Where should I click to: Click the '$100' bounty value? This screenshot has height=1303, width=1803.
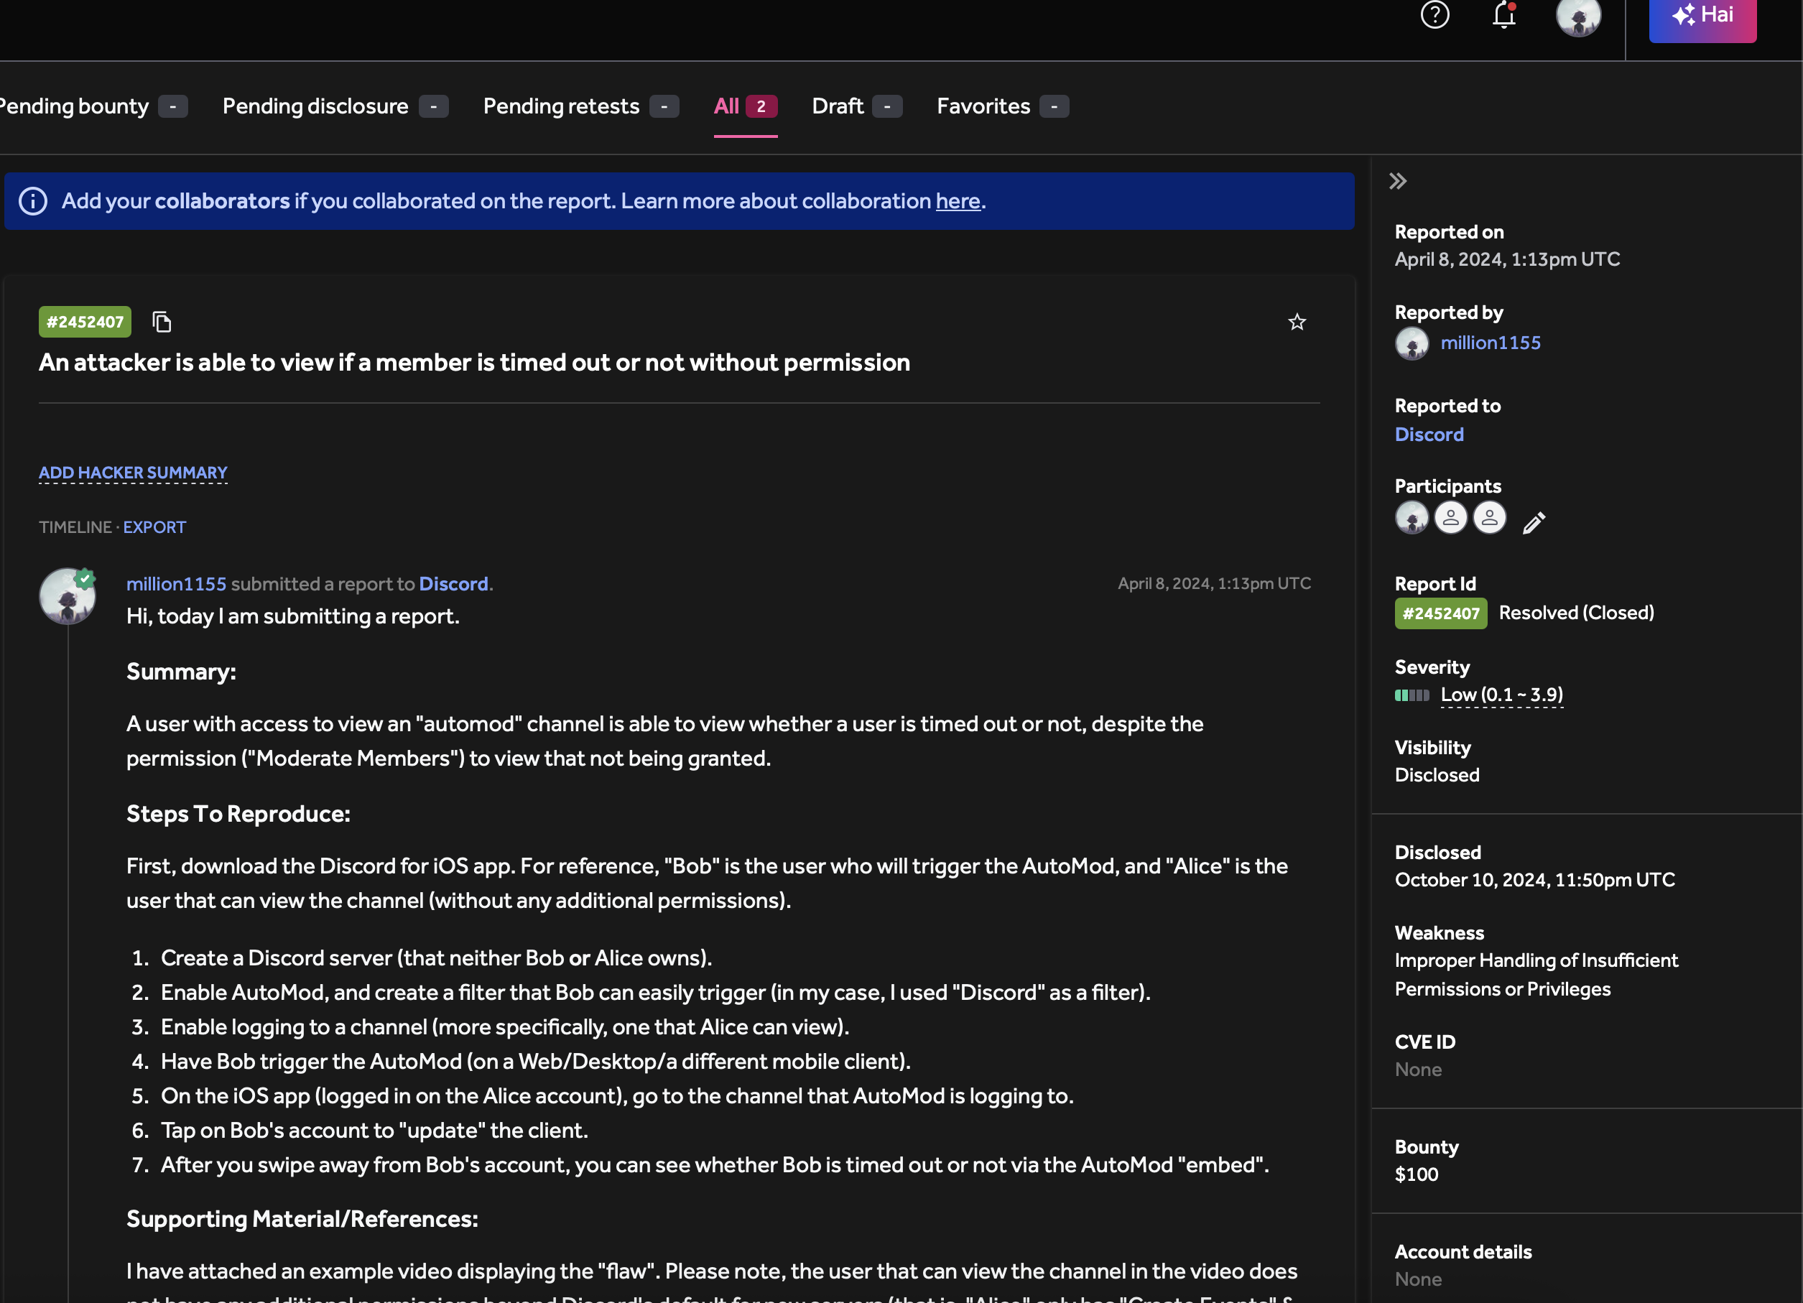click(1416, 1175)
